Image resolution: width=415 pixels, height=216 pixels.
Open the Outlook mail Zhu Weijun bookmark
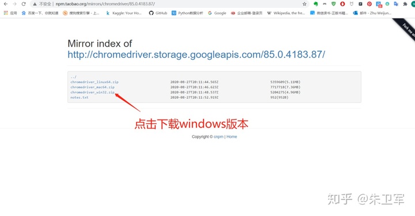coord(372,13)
